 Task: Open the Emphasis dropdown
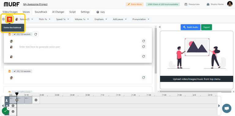point(101,19)
